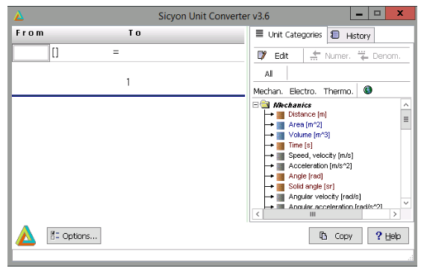Viewport: 421px width, 271px height.
Task: Click the Mechanics folder icon
Action: [265, 104]
